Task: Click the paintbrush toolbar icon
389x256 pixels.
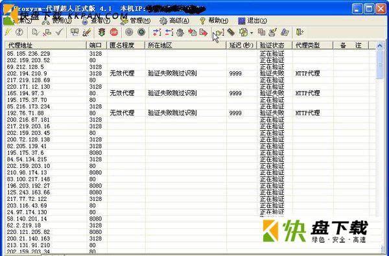Action: [87, 32]
